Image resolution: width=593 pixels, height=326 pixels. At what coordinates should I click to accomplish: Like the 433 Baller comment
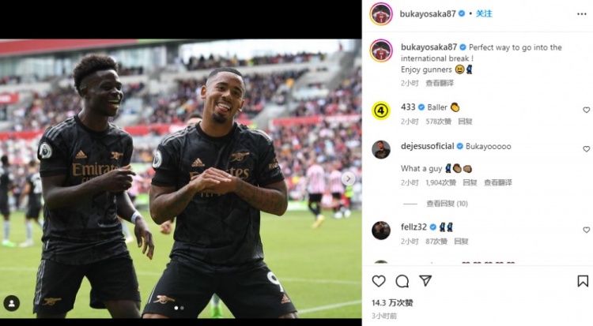pyautogui.click(x=586, y=110)
